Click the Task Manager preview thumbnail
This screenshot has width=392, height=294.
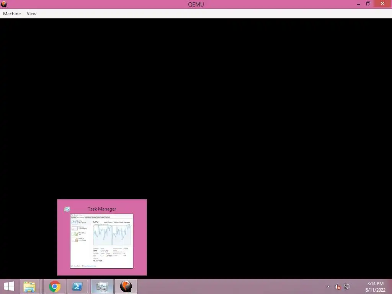pos(101,241)
